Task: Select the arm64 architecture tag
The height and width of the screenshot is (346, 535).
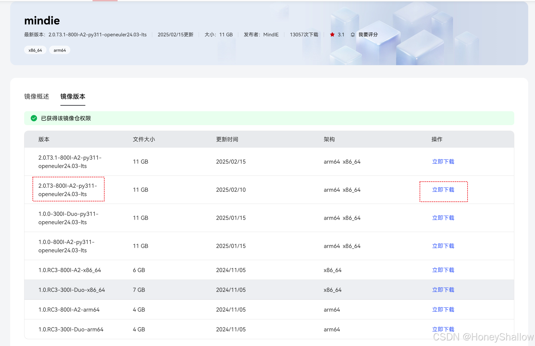Action: pyautogui.click(x=60, y=50)
